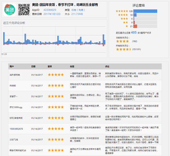Click the review title 团购活动天天有
170x156 pixels.
[85, 86]
